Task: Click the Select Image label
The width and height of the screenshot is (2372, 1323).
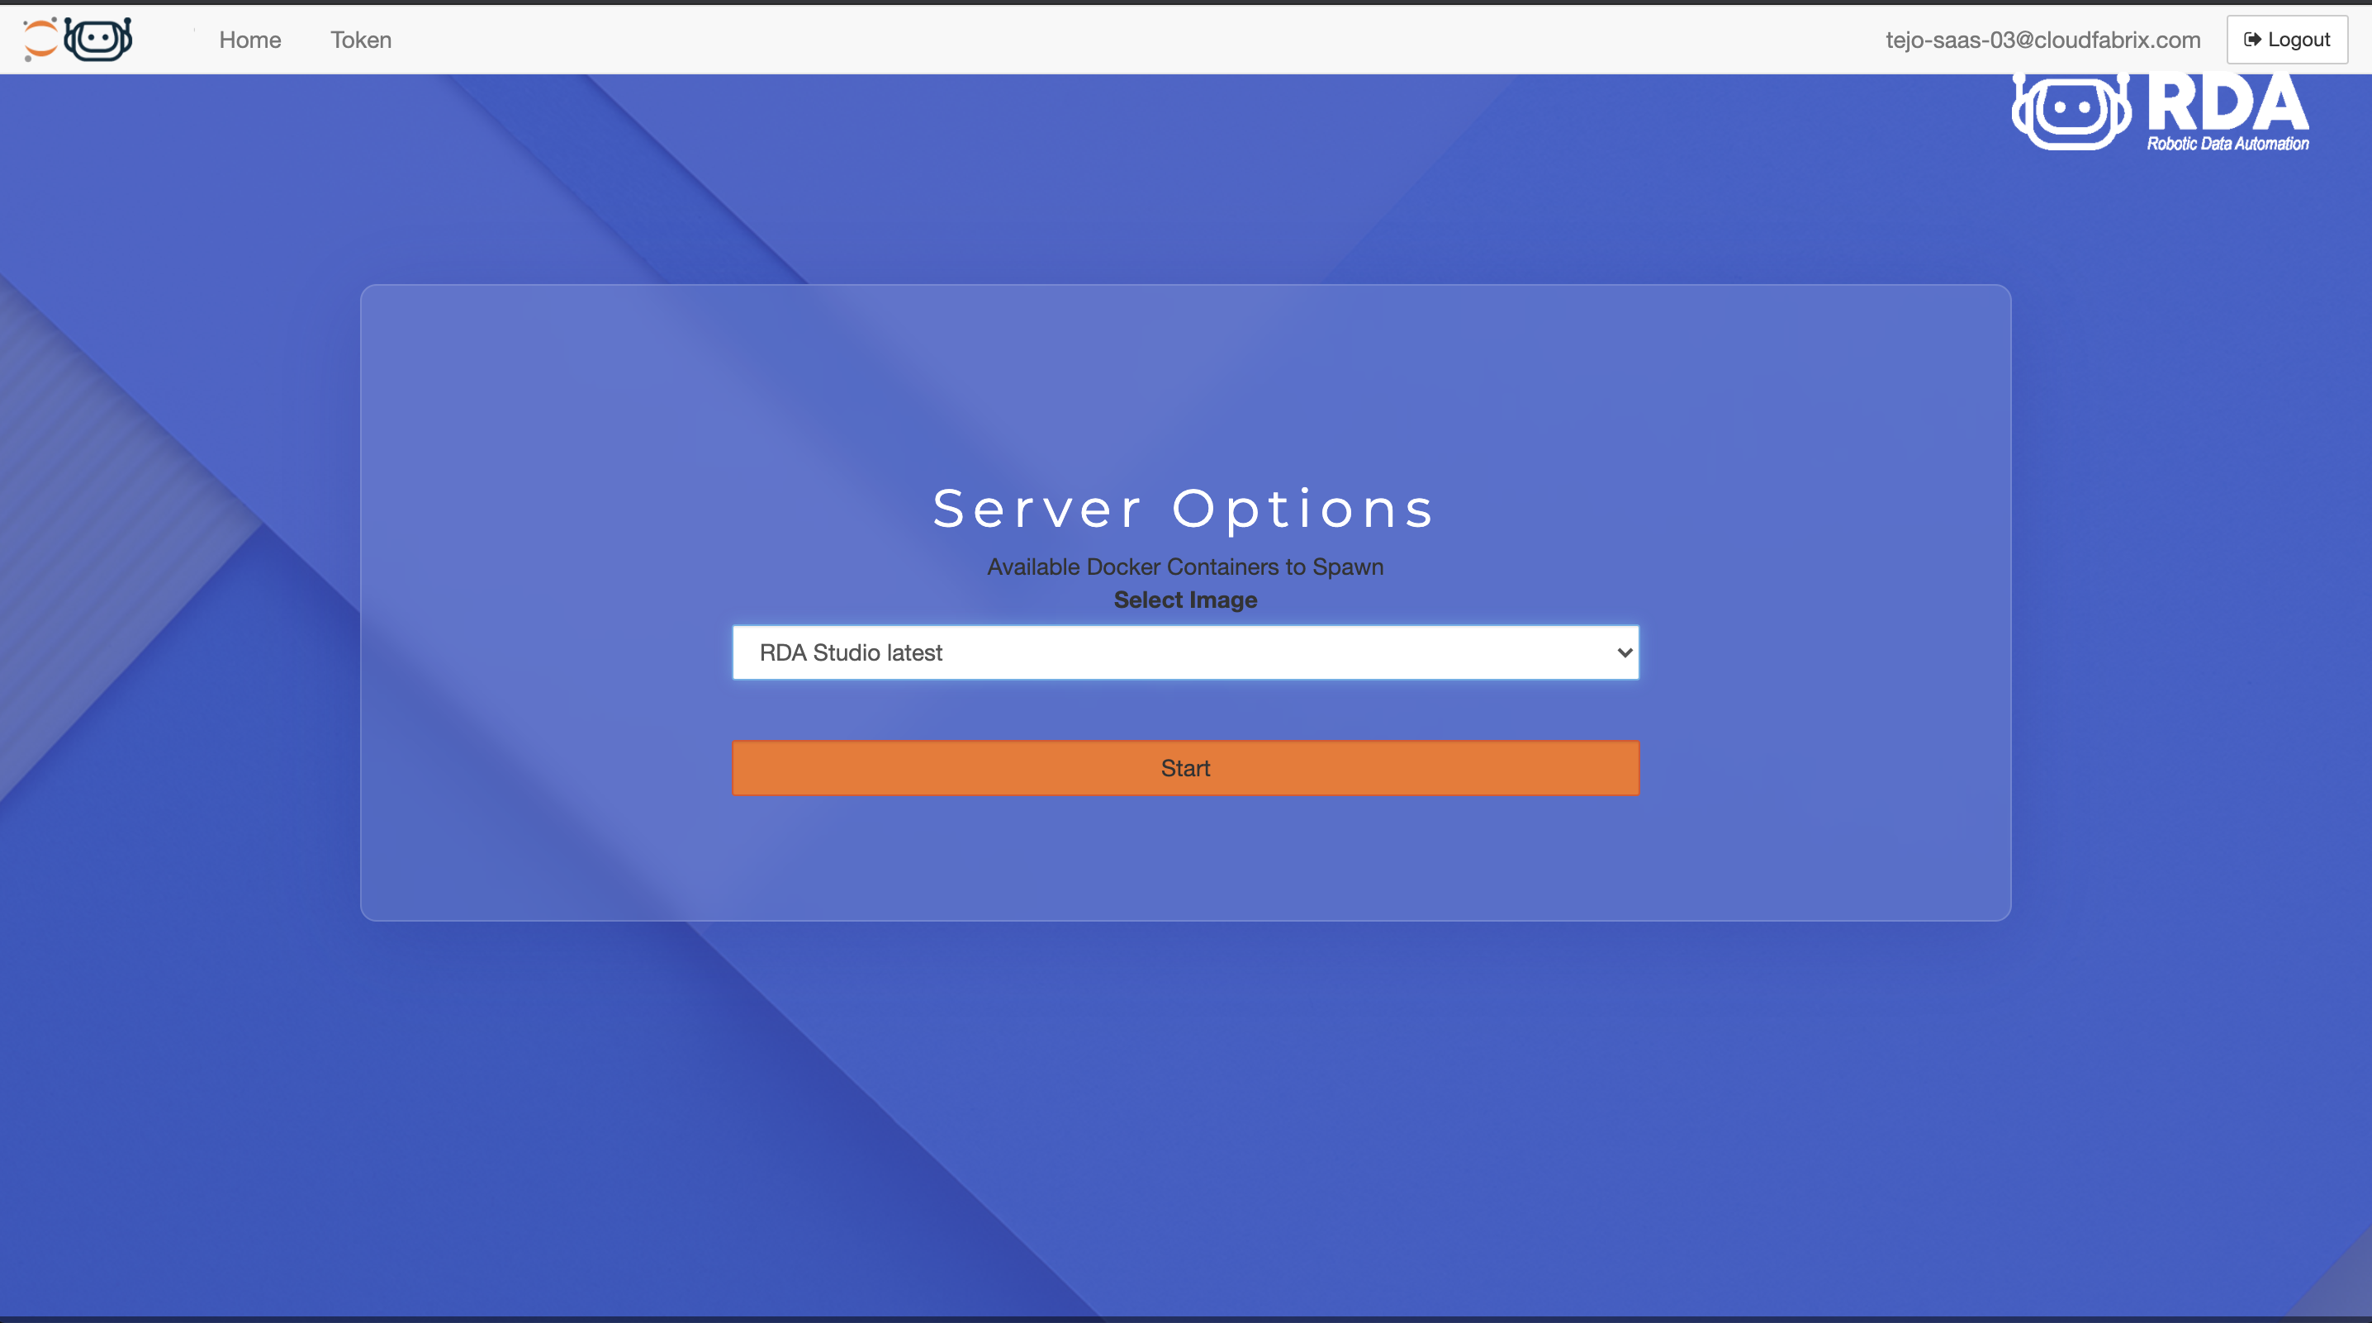Action: 1185,600
